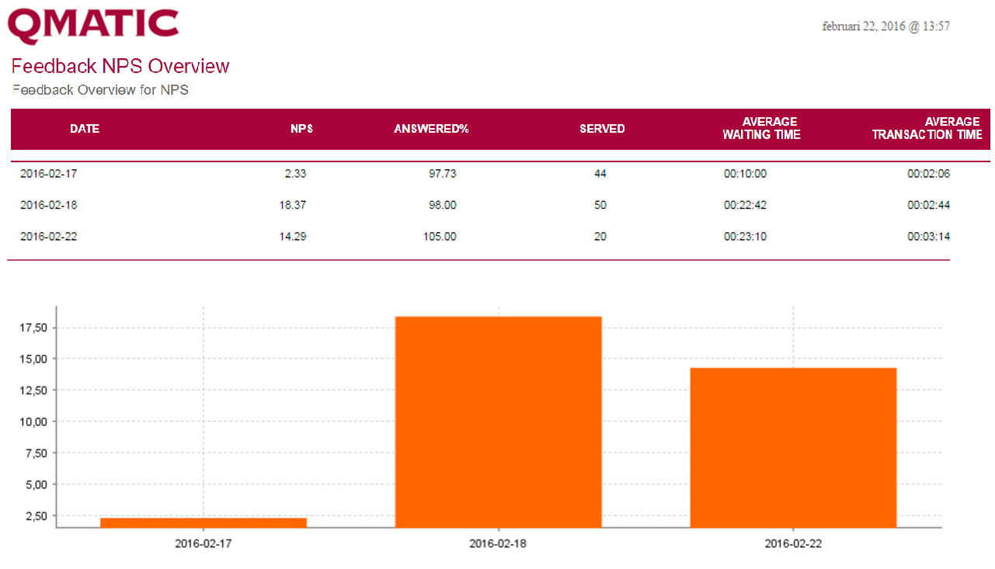Select the 2016-02-17 table row date
Screen dimensions: 995x569
click(49, 174)
